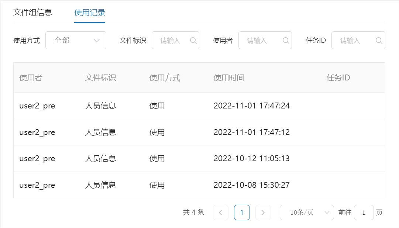The image size is (399, 228).
Task: Click row dated 2022-10-08 15:30:27
Action: pyautogui.click(x=199, y=185)
